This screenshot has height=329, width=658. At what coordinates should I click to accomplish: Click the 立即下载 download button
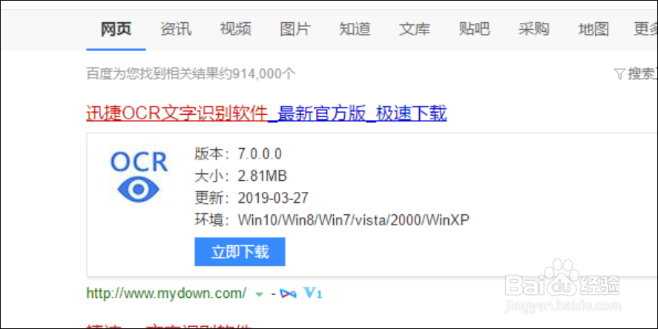click(x=240, y=251)
